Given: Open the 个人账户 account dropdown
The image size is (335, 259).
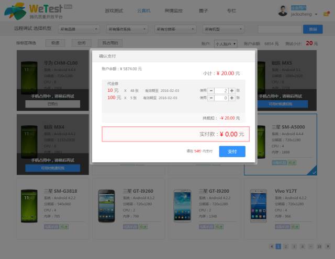Looking at the screenshot, I should pyautogui.click(x=226, y=44).
